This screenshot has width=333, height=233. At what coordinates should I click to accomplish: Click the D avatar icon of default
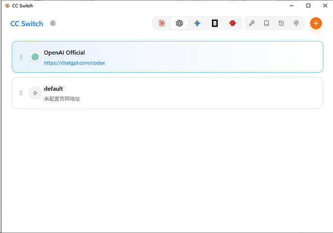tap(35, 93)
